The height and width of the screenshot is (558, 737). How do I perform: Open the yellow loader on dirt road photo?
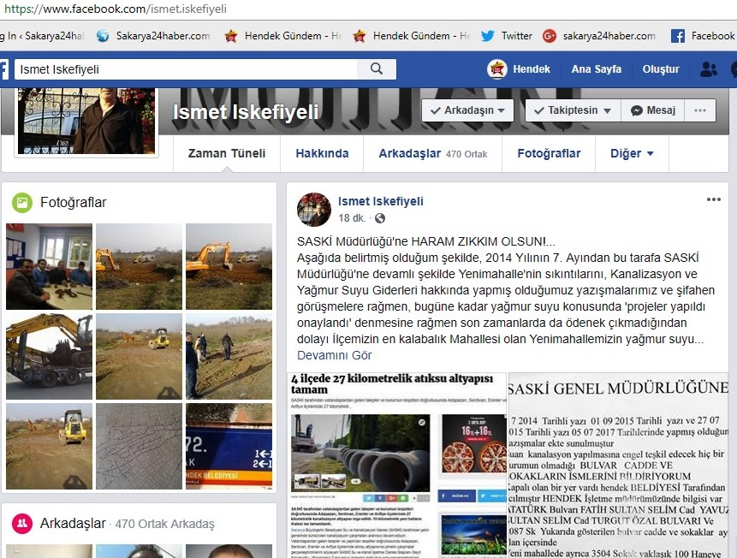[140, 357]
